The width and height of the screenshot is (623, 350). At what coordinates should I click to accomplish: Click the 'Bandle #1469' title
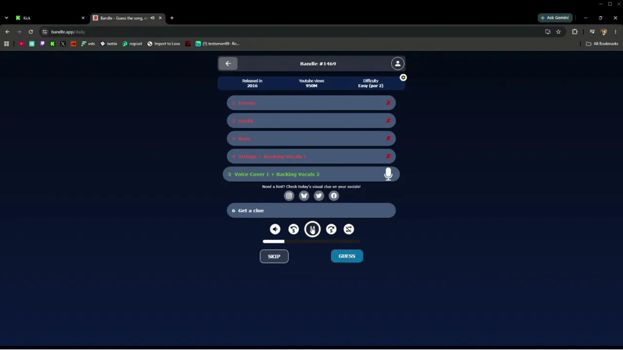(x=318, y=64)
